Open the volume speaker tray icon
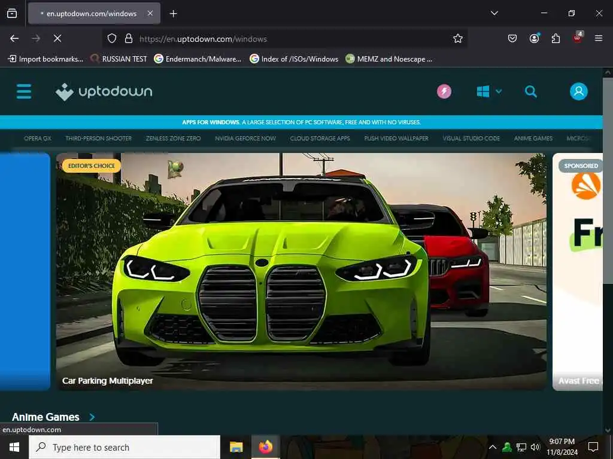Screen dimensions: 613x459 click(535, 447)
